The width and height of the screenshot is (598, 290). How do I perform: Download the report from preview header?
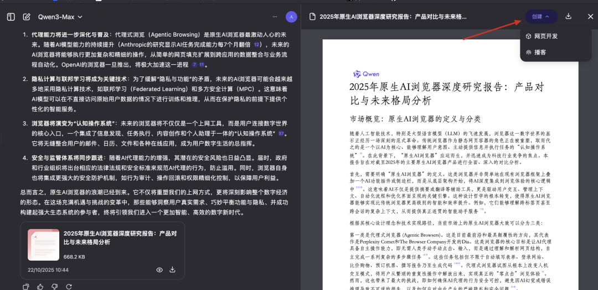pyautogui.click(x=569, y=17)
